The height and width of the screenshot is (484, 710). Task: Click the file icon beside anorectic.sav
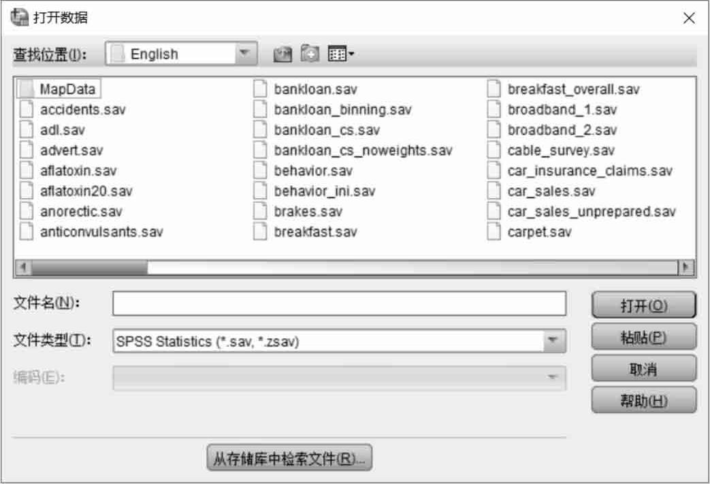click(x=27, y=212)
